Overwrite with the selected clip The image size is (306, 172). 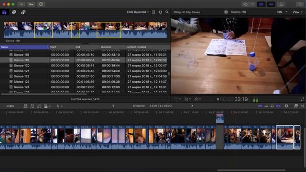pyautogui.click(x=46, y=106)
